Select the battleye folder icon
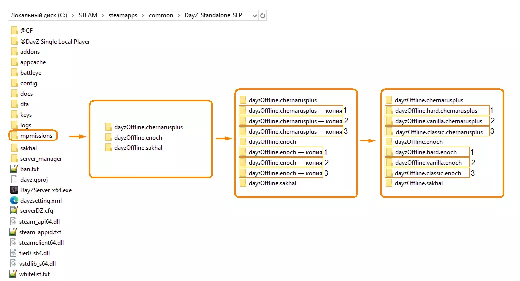Viewport: 520px width, 281px height. tap(14, 72)
